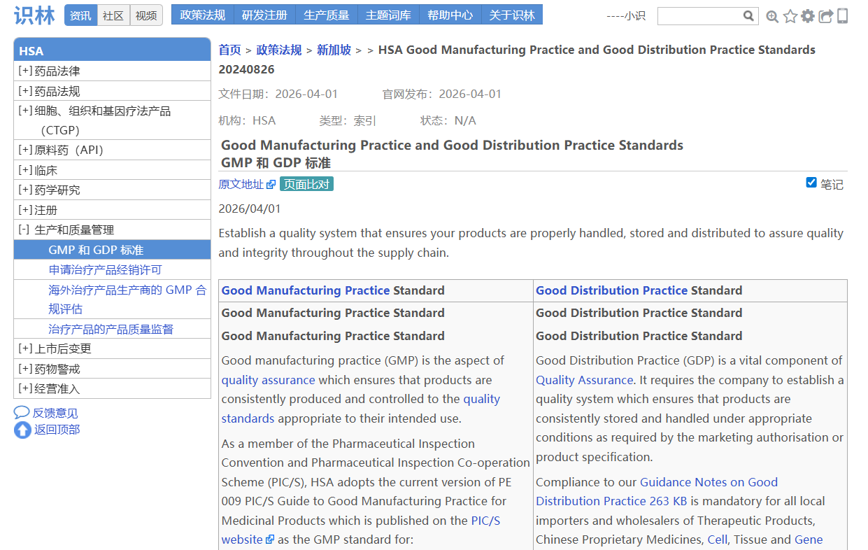Click the zoom-in magnifier icon
Screen dimensions: 868x550
[x=772, y=16]
